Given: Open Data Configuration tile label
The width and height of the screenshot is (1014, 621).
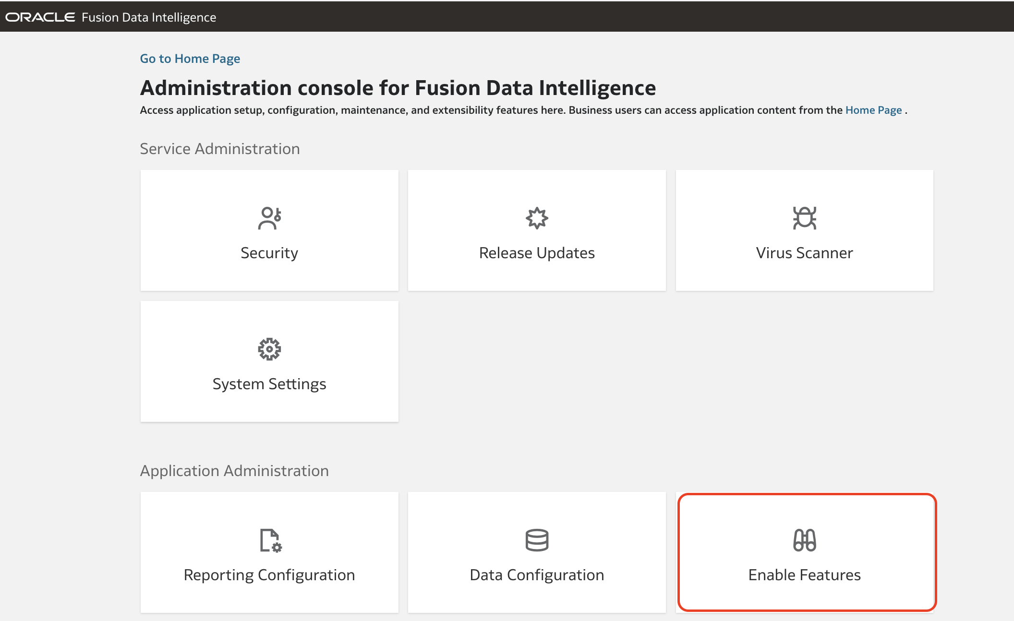Looking at the screenshot, I should point(537,575).
